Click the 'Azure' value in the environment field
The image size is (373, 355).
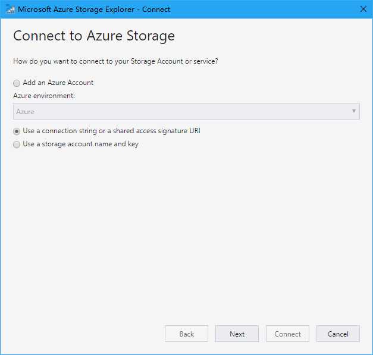pyautogui.click(x=25, y=112)
